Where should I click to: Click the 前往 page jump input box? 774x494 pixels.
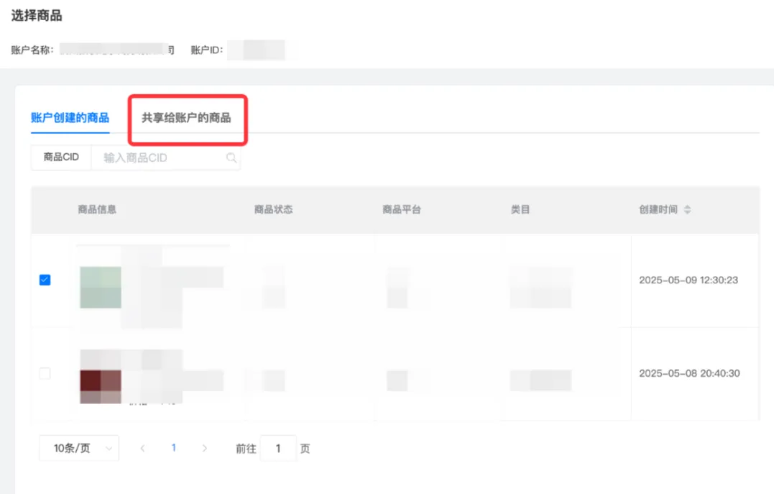point(278,448)
